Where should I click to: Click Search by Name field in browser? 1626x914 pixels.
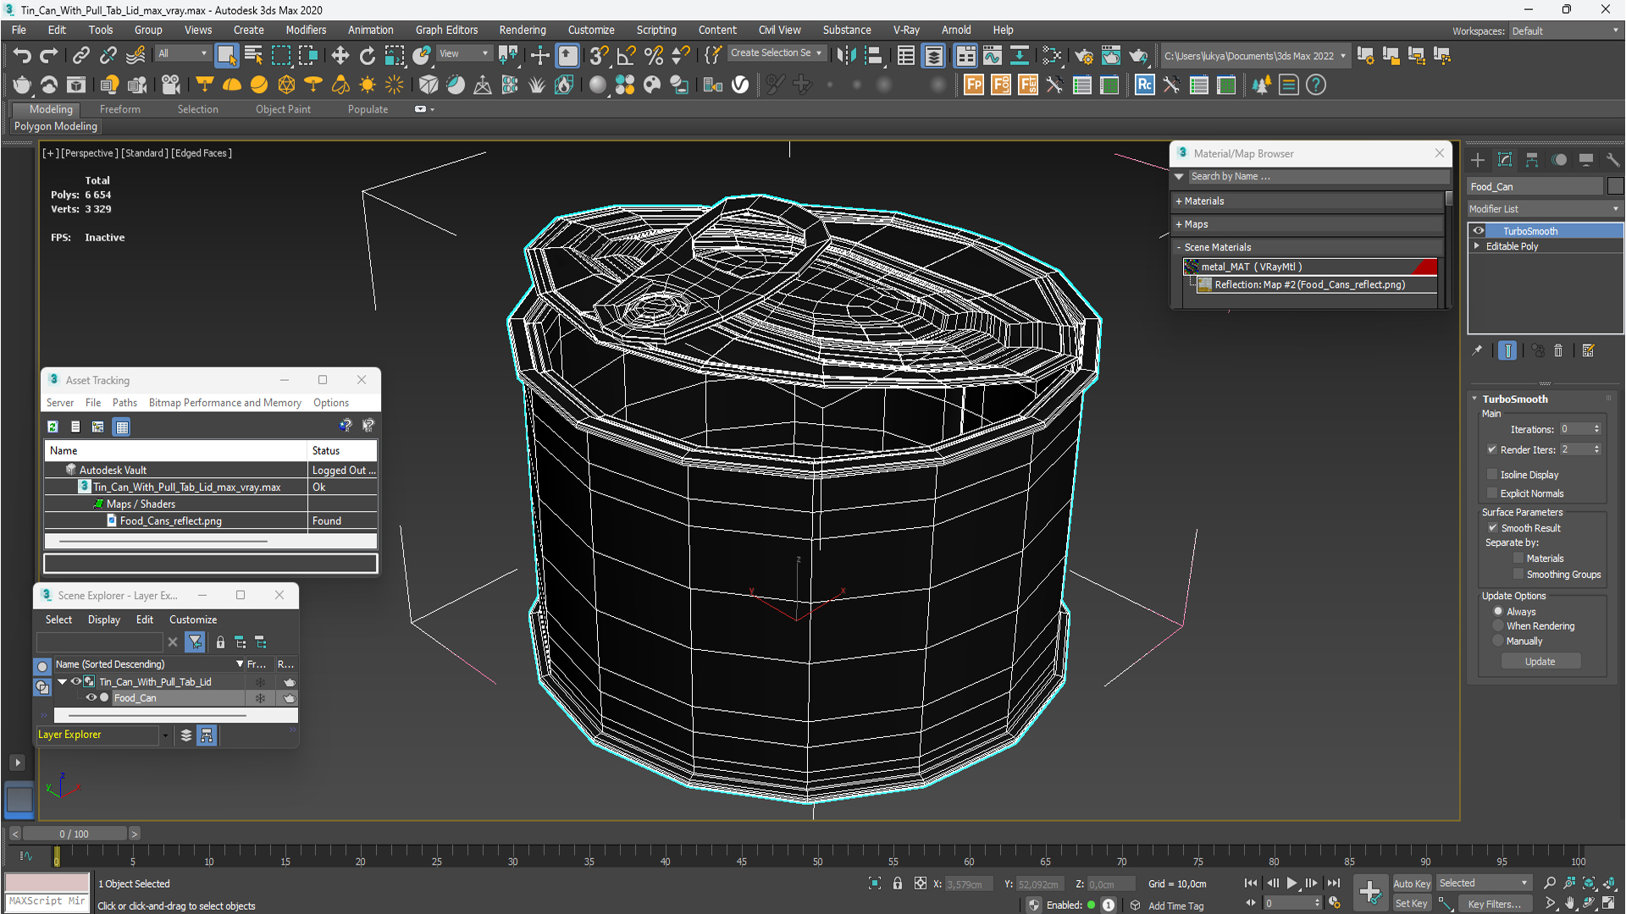click(x=1318, y=177)
